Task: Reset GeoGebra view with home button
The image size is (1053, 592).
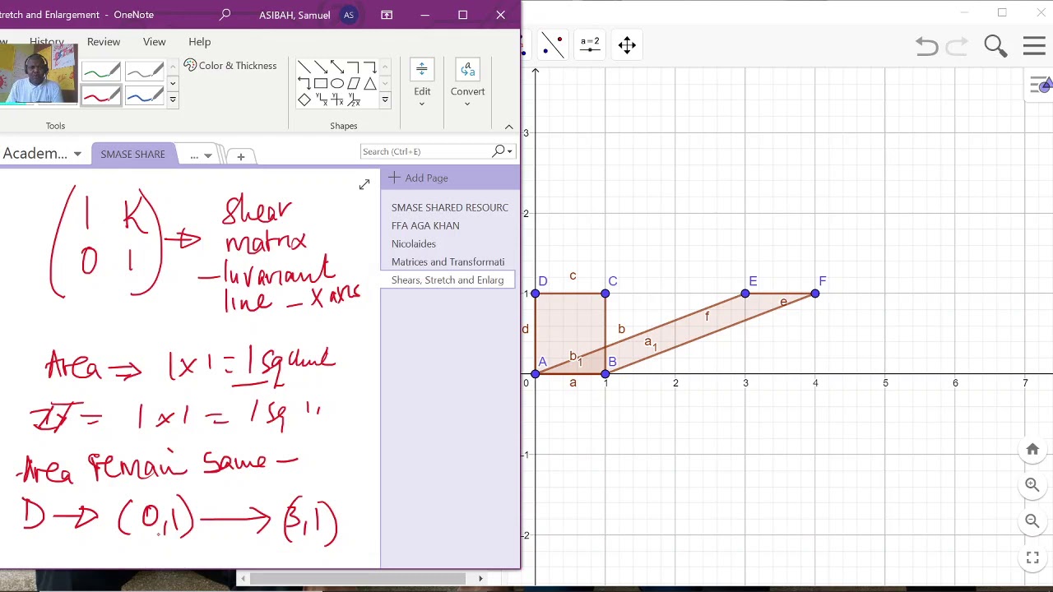Action: click(x=1032, y=450)
